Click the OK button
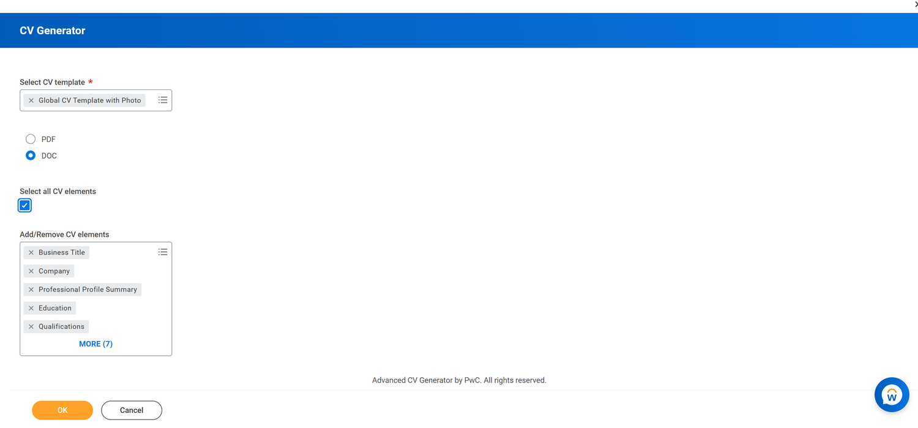This screenshot has width=918, height=428. click(62, 410)
